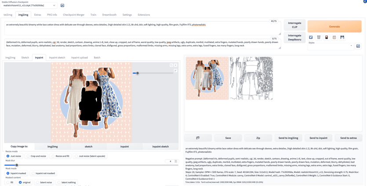Open the output folder with folder icon button
The height and width of the screenshot is (186, 367).
coord(198,138)
